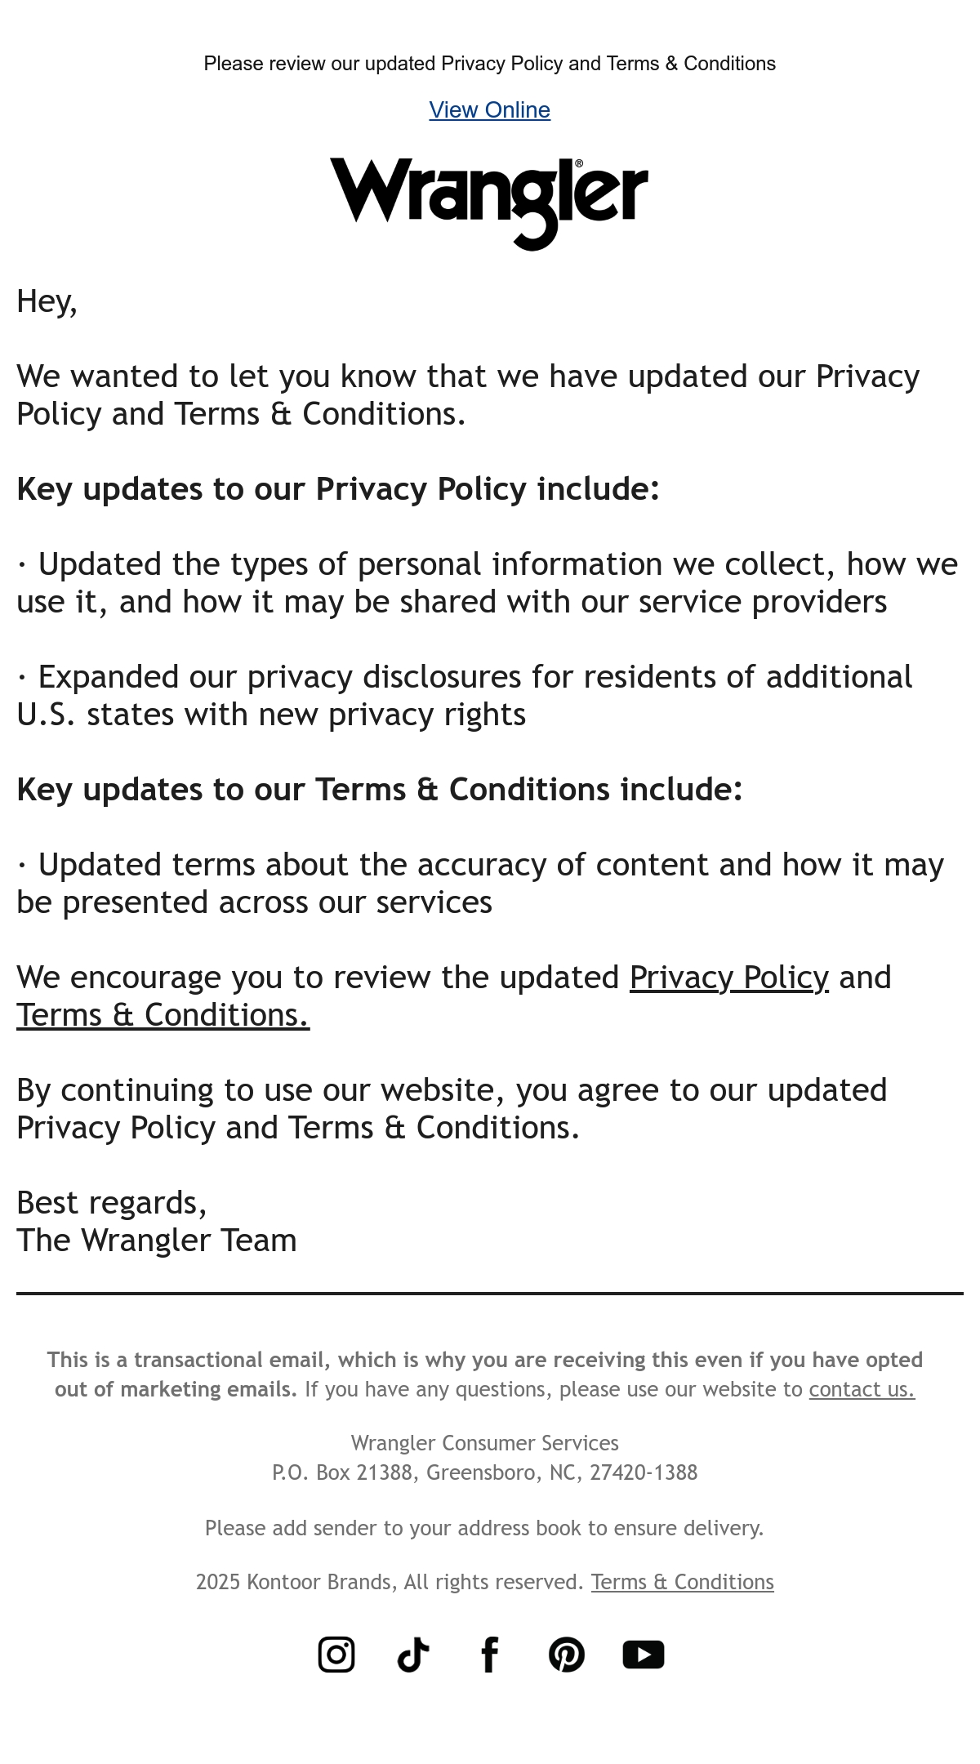Screen dimensions: 980x1764
Task: Click the Wrangler logo at top
Action: point(489,204)
